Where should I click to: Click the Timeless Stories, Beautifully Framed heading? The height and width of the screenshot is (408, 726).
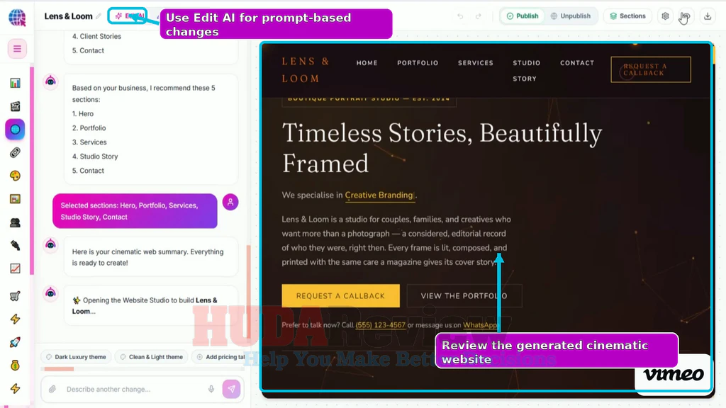click(x=442, y=148)
